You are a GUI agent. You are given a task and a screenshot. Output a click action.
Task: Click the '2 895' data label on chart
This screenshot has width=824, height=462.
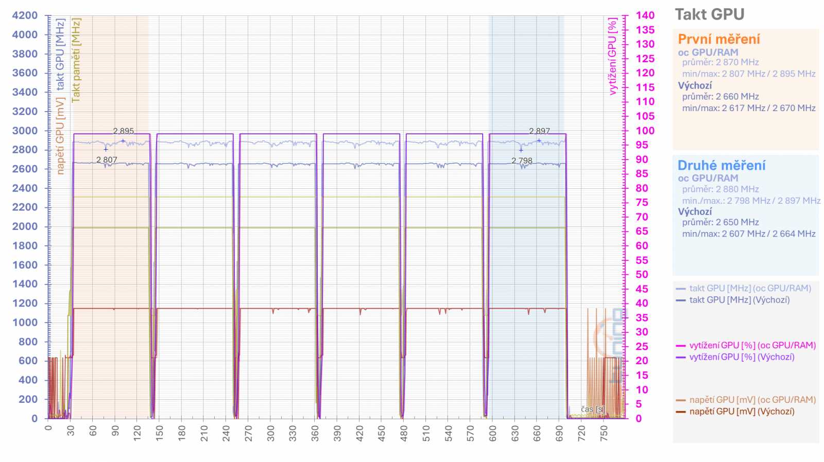[x=124, y=131]
